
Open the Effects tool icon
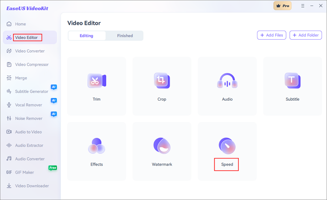[x=97, y=146]
